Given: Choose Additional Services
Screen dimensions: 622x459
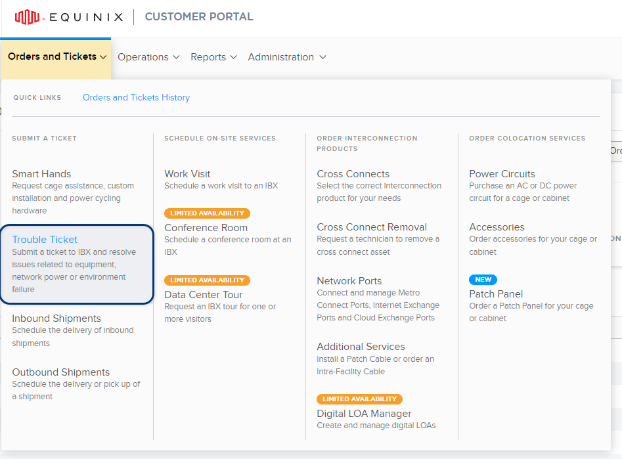Looking at the screenshot, I should [x=361, y=347].
